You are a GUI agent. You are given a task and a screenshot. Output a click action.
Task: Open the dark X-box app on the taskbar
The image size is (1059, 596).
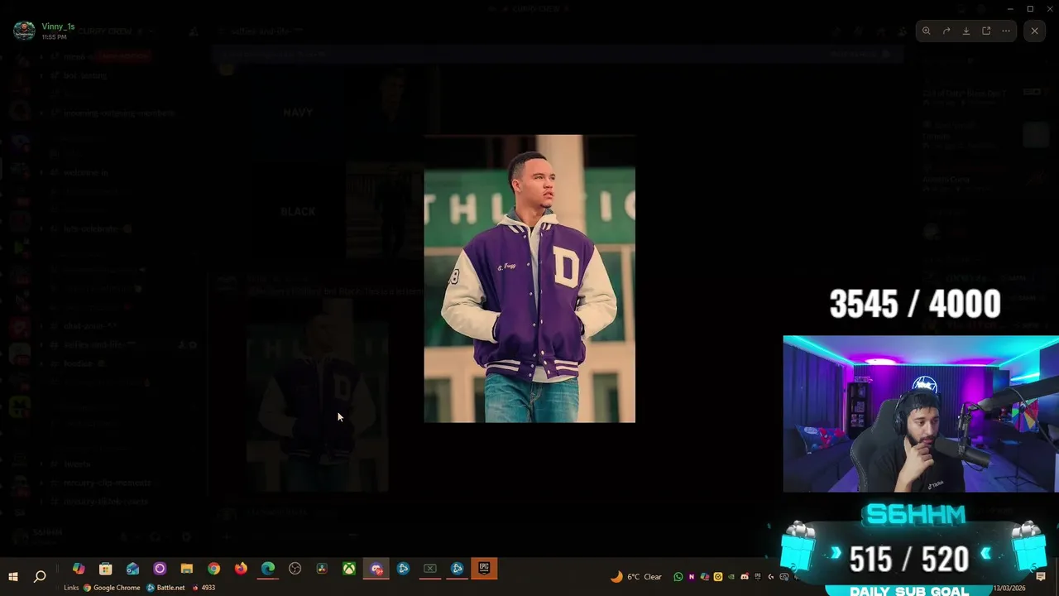[x=430, y=569]
